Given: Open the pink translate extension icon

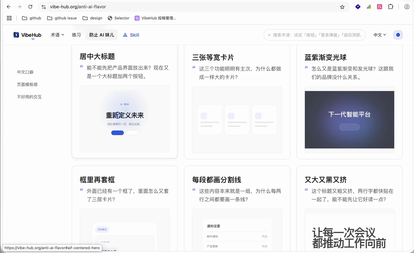Looking at the screenshot, I should [380, 7].
